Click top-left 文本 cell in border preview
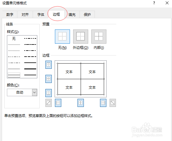The height and width of the screenshot is (141, 172). [x=69, y=72]
